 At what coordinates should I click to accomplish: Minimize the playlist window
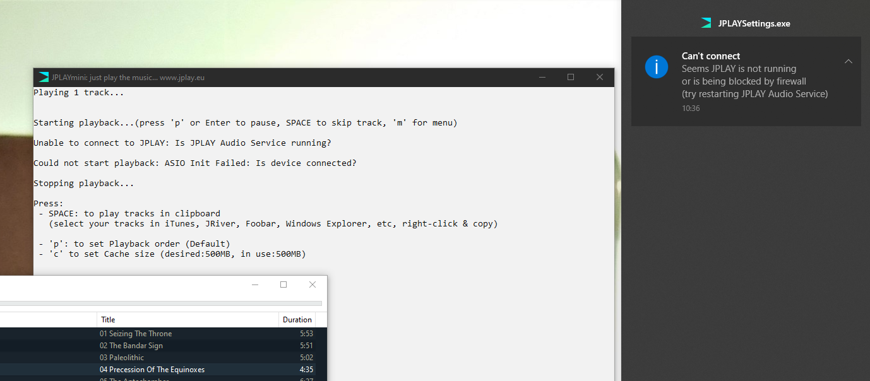pyautogui.click(x=254, y=284)
